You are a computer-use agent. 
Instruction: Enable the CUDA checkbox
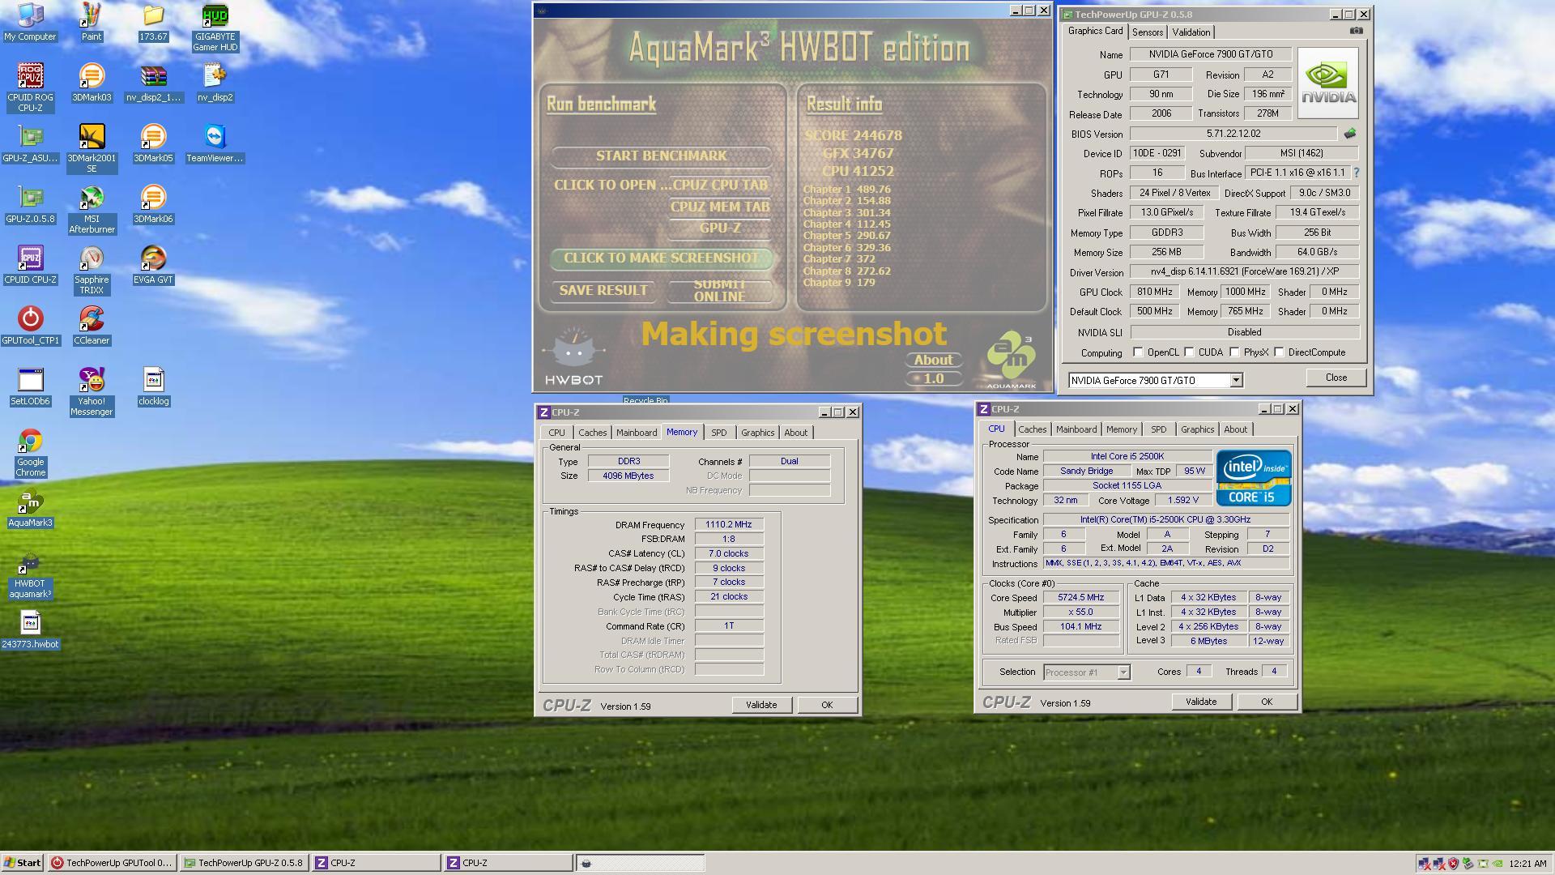point(1189,352)
